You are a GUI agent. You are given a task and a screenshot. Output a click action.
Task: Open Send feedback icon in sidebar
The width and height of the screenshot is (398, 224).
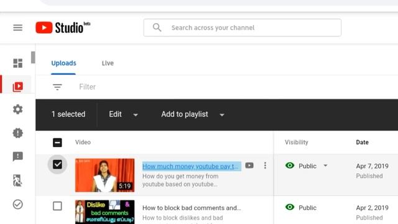point(18,156)
